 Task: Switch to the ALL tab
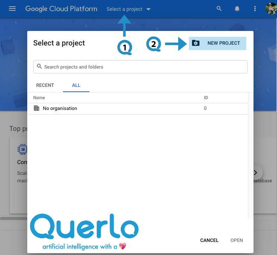[76, 85]
